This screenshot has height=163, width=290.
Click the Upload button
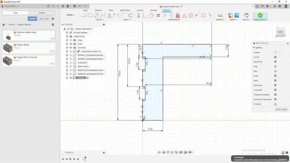(x=32, y=19)
